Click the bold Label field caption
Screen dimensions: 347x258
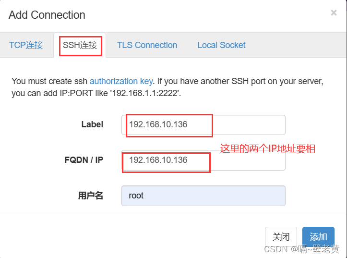(x=92, y=124)
